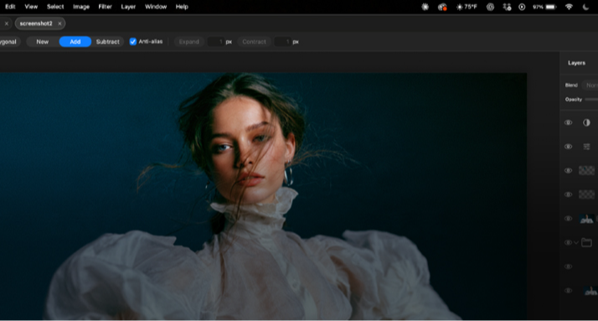Click the starburst menu bar icon
This screenshot has height=321, width=598.
pyautogui.click(x=425, y=7)
